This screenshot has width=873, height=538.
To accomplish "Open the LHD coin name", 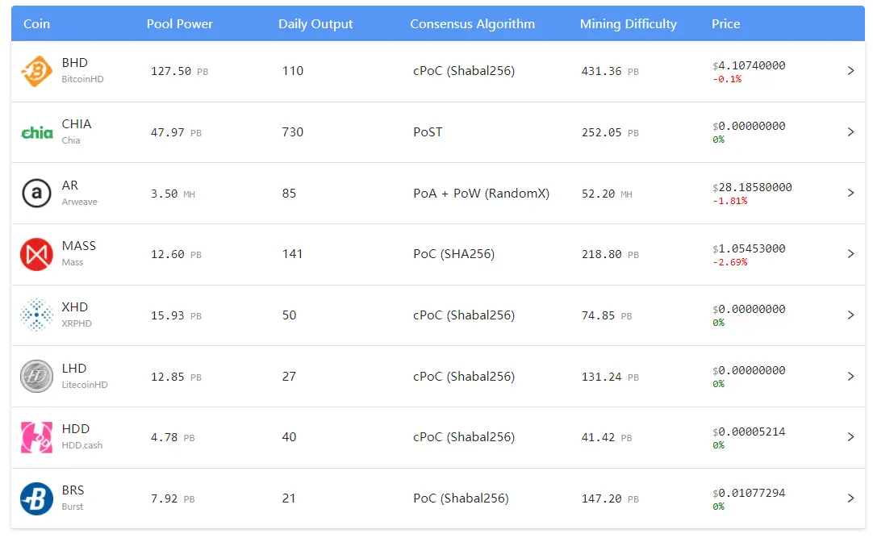I will click(x=74, y=369).
